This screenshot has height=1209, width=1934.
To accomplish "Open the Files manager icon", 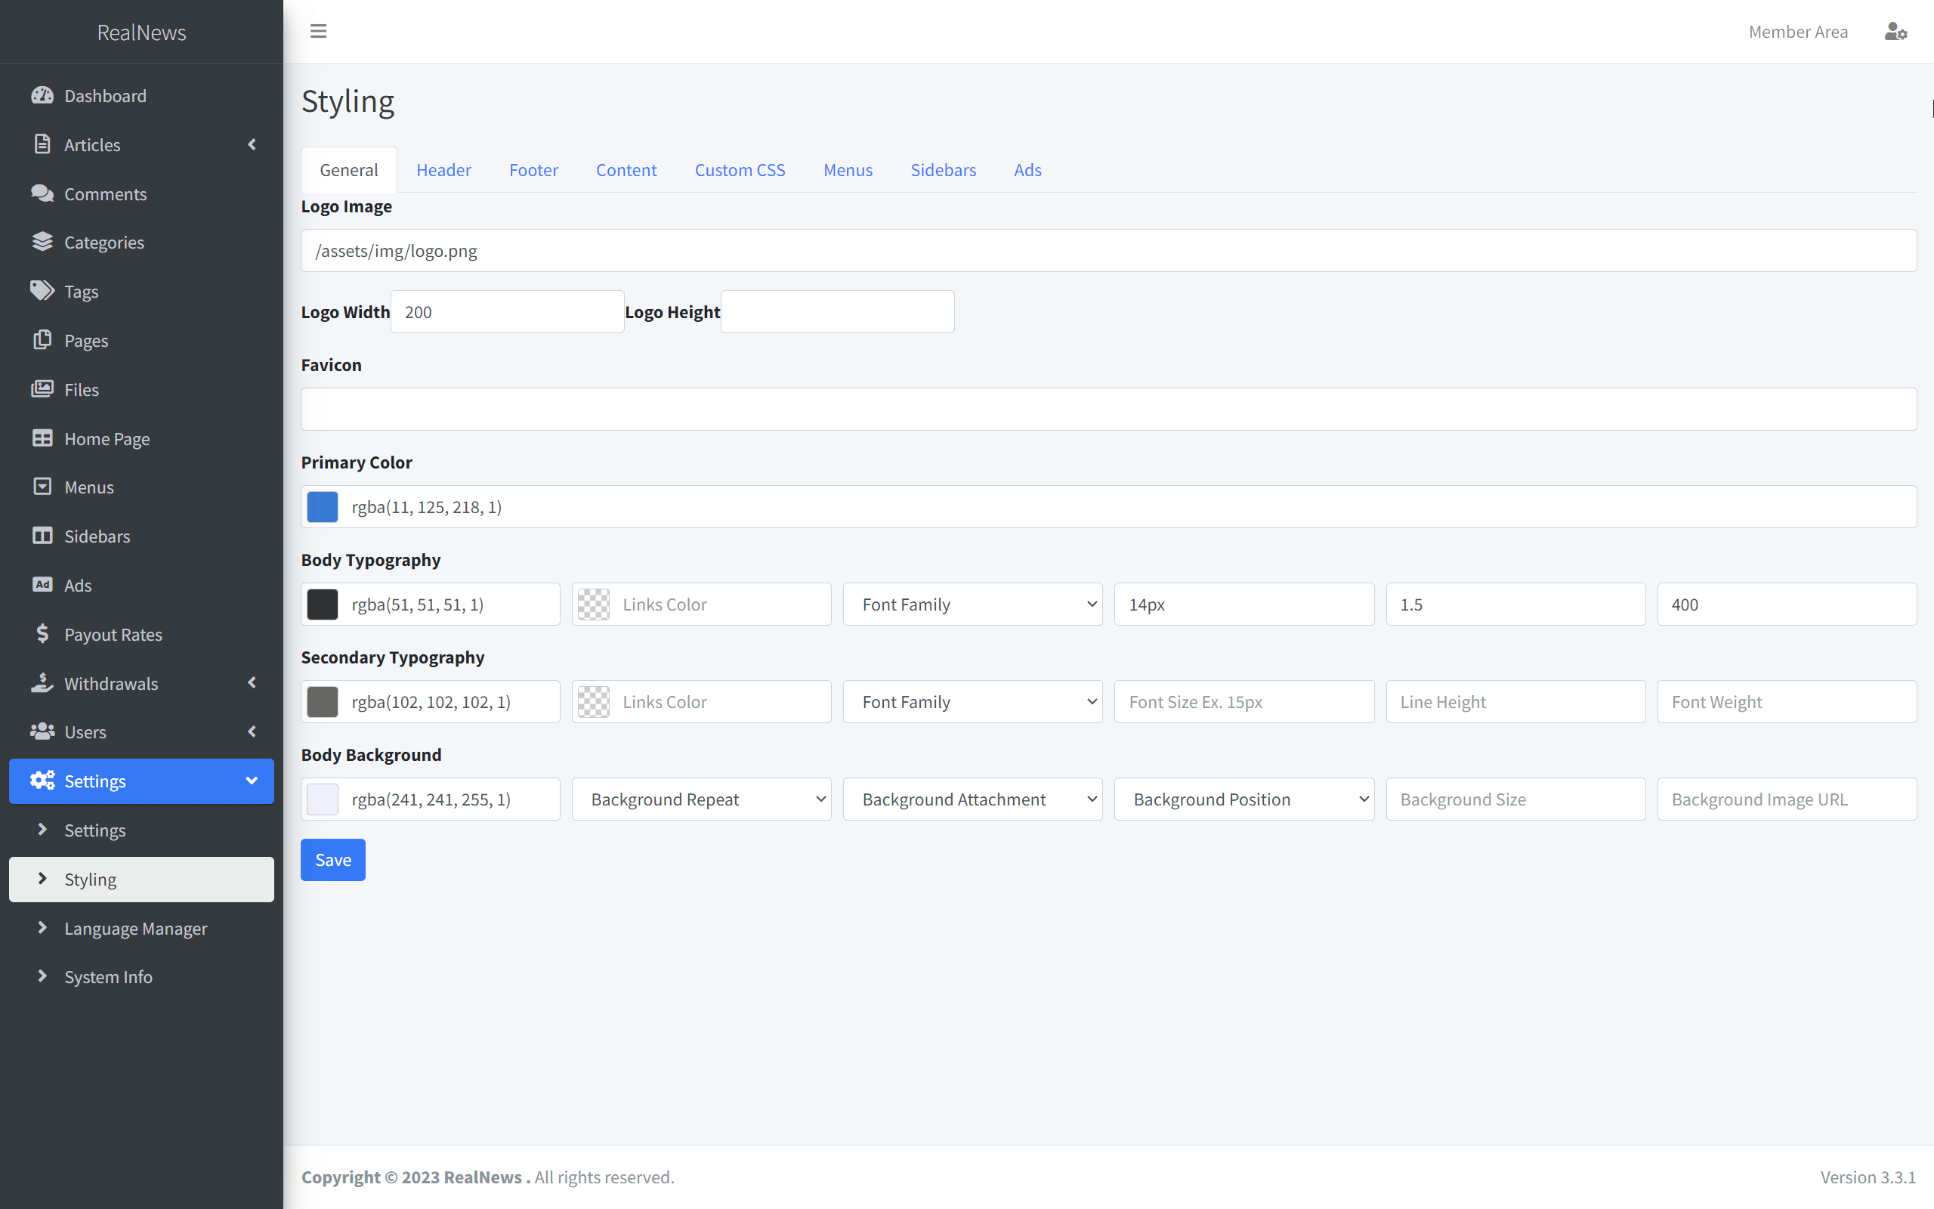I will pos(42,389).
